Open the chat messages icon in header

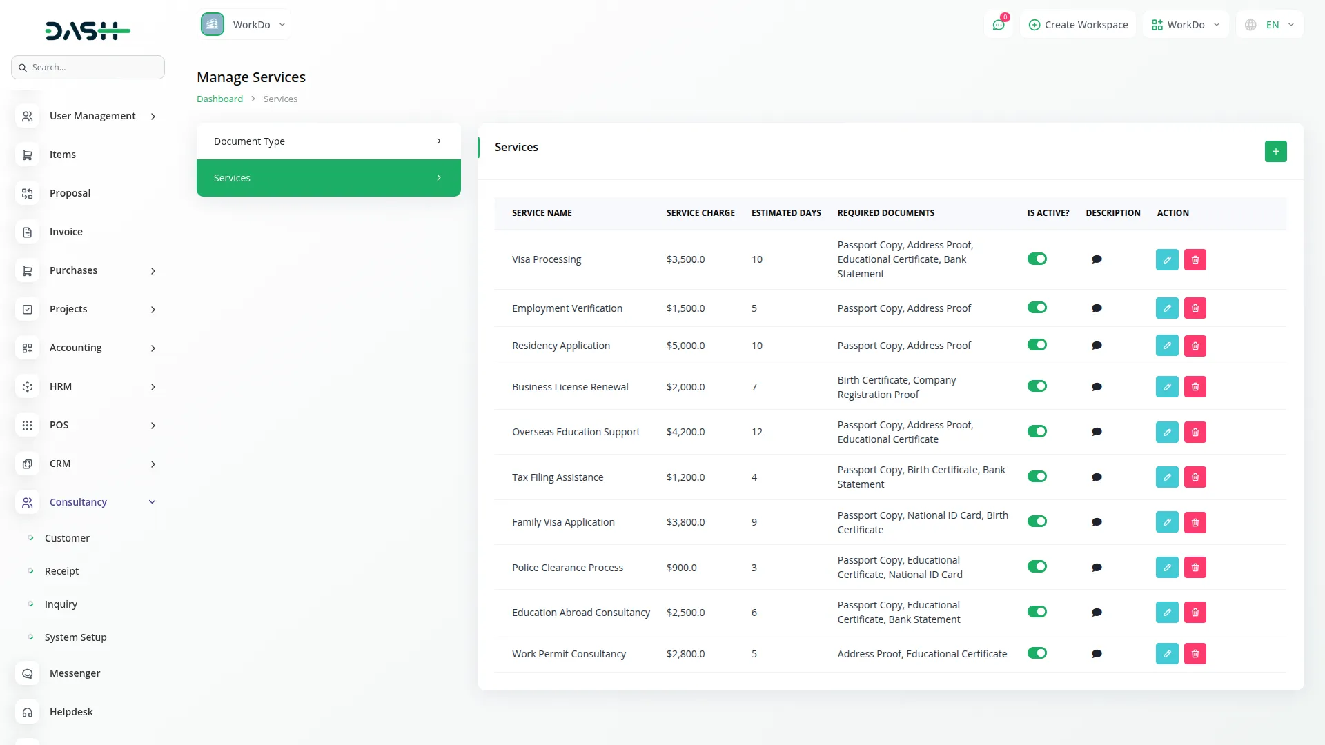click(x=999, y=25)
